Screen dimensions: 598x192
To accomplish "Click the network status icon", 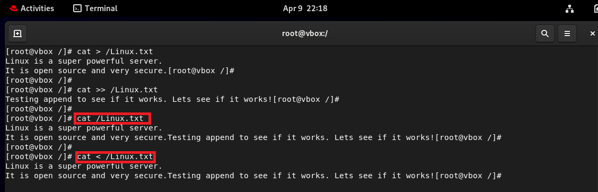I will pos(571,8).
